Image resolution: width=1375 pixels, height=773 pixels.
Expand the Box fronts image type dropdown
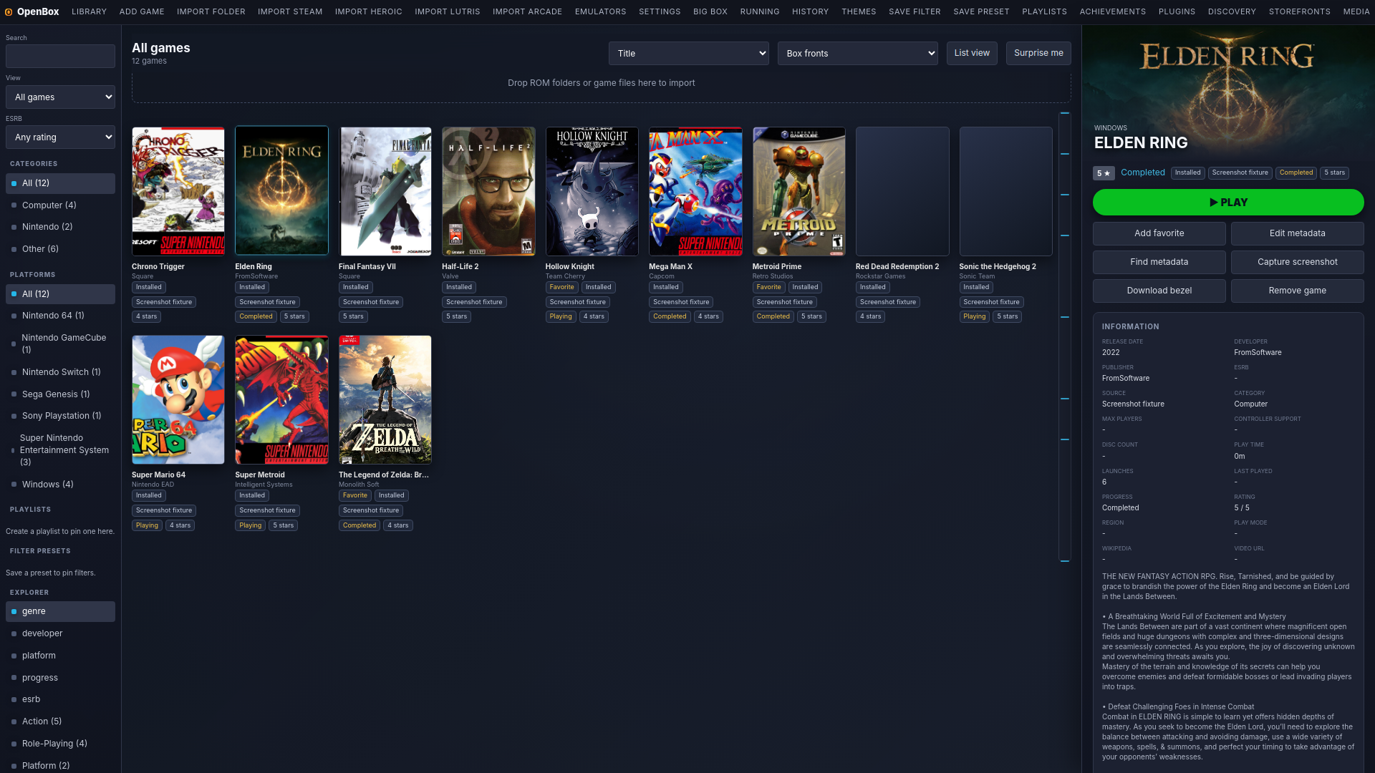click(858, 54)
